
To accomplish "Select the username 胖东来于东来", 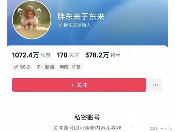I will (81, 17).
